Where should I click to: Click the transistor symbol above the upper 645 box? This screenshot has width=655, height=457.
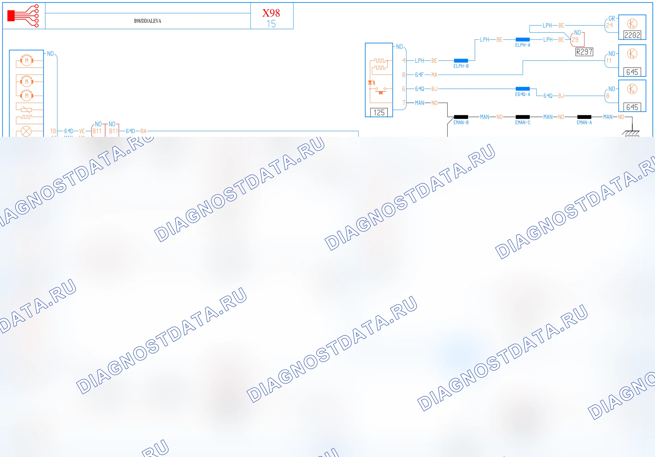(632, 54)
